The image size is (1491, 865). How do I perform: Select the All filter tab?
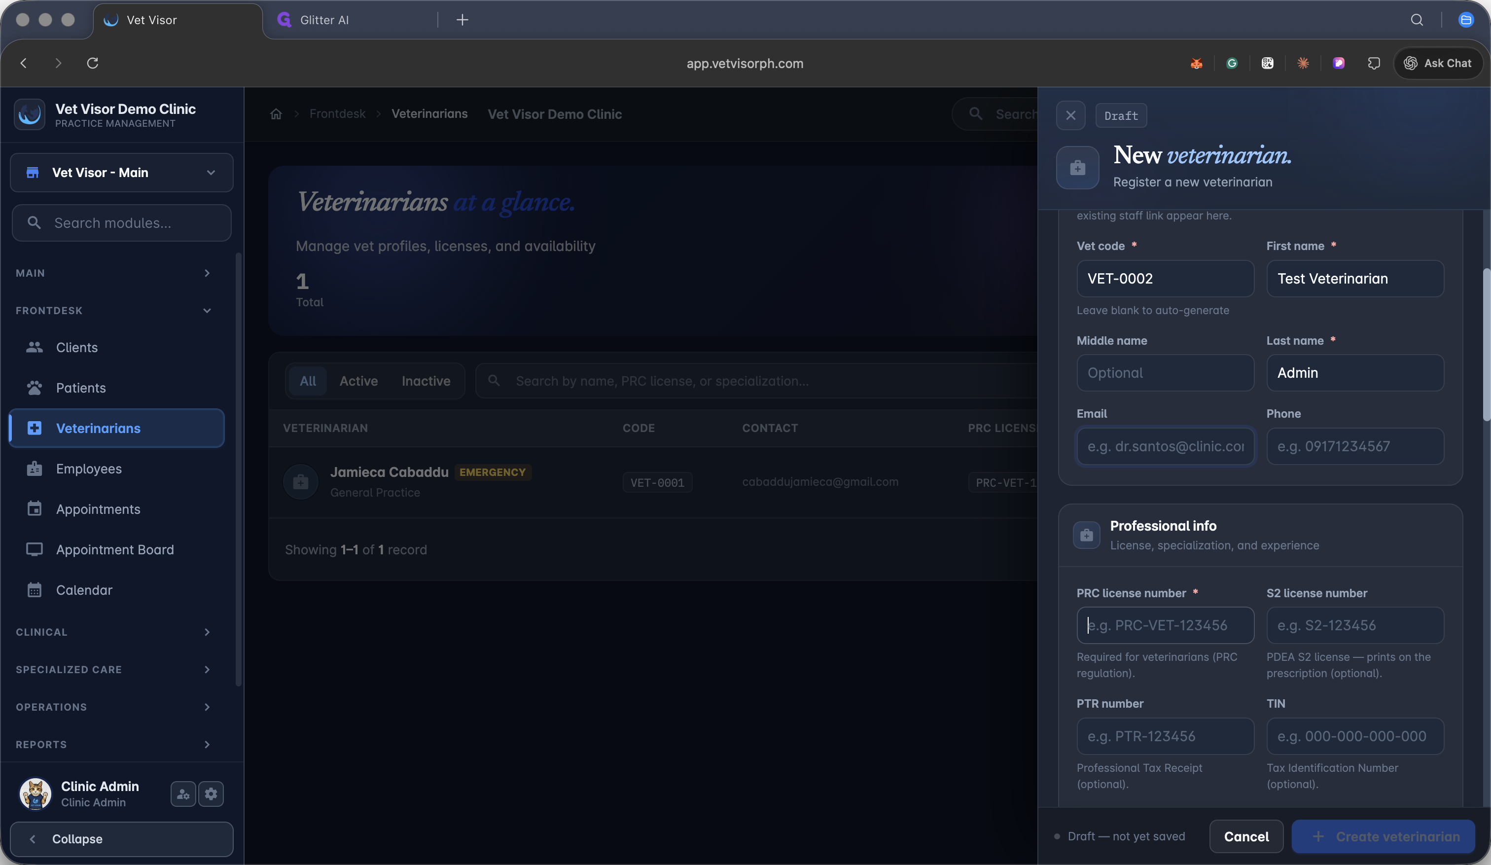(308, 381)
